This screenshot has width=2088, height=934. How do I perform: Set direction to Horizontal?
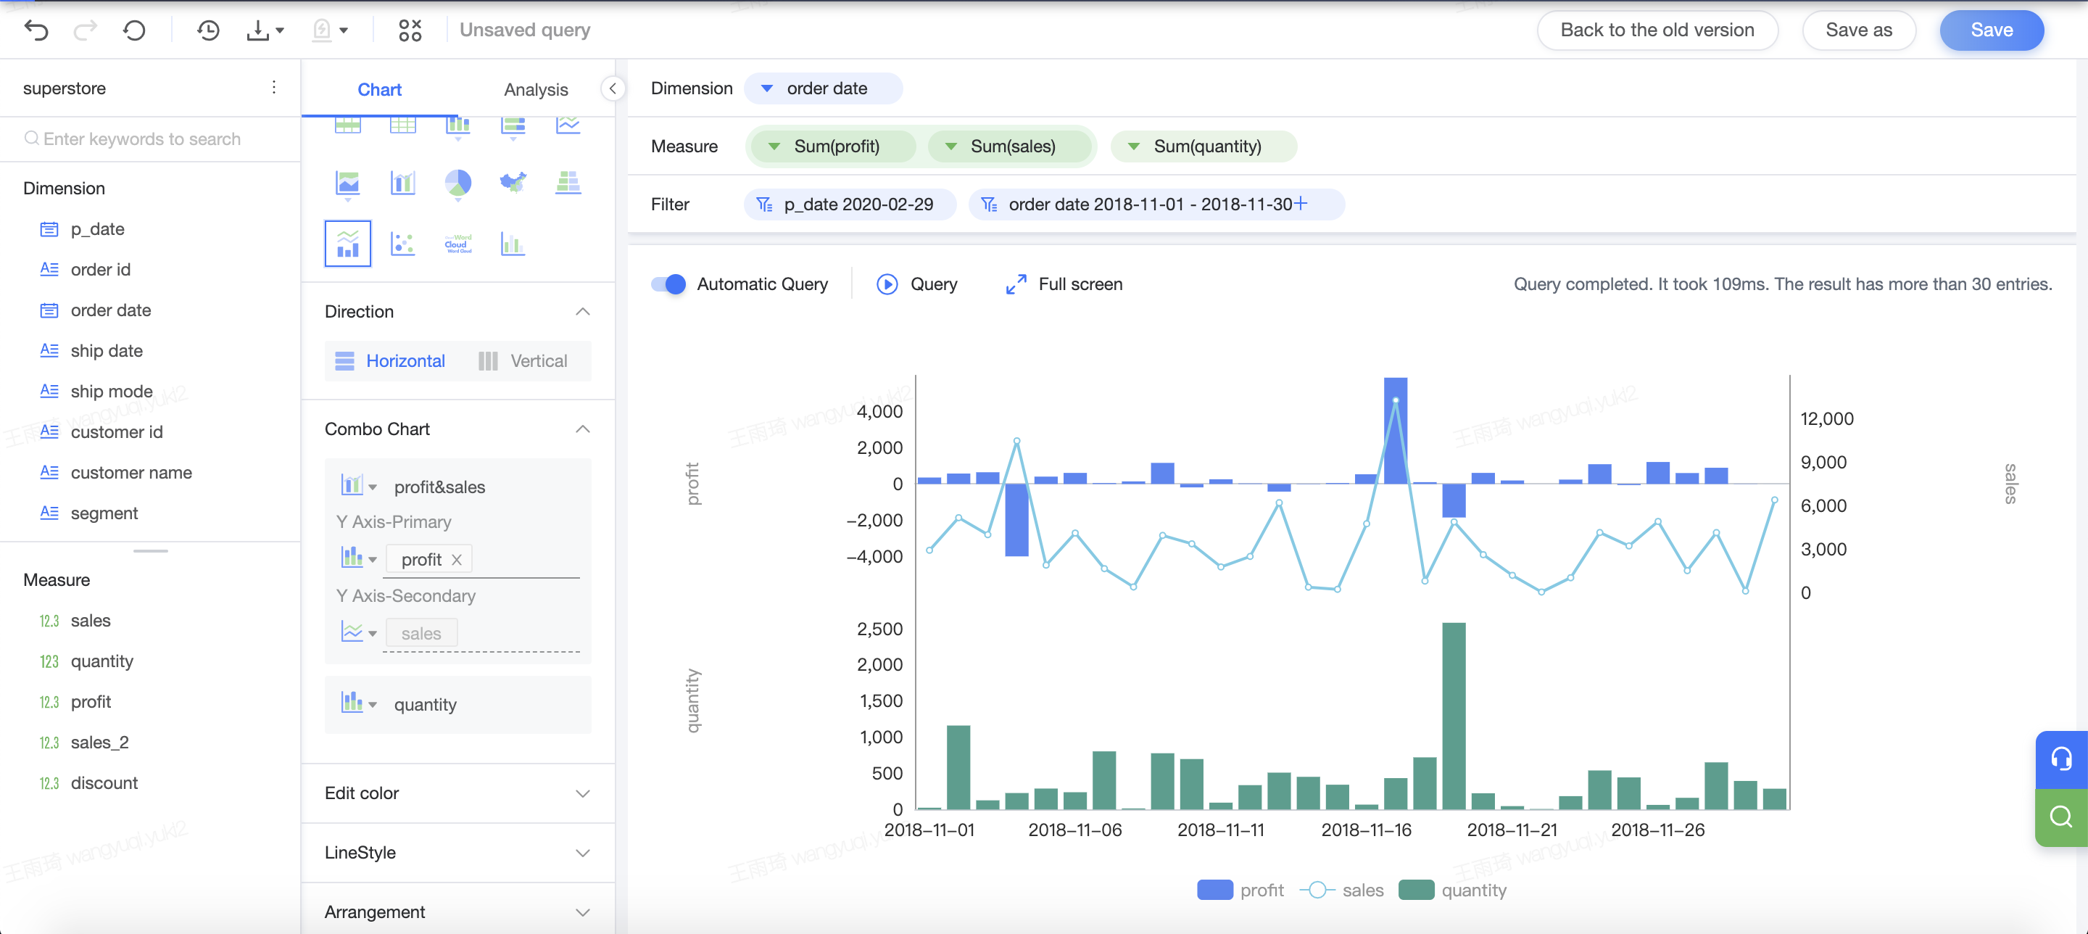390,361
